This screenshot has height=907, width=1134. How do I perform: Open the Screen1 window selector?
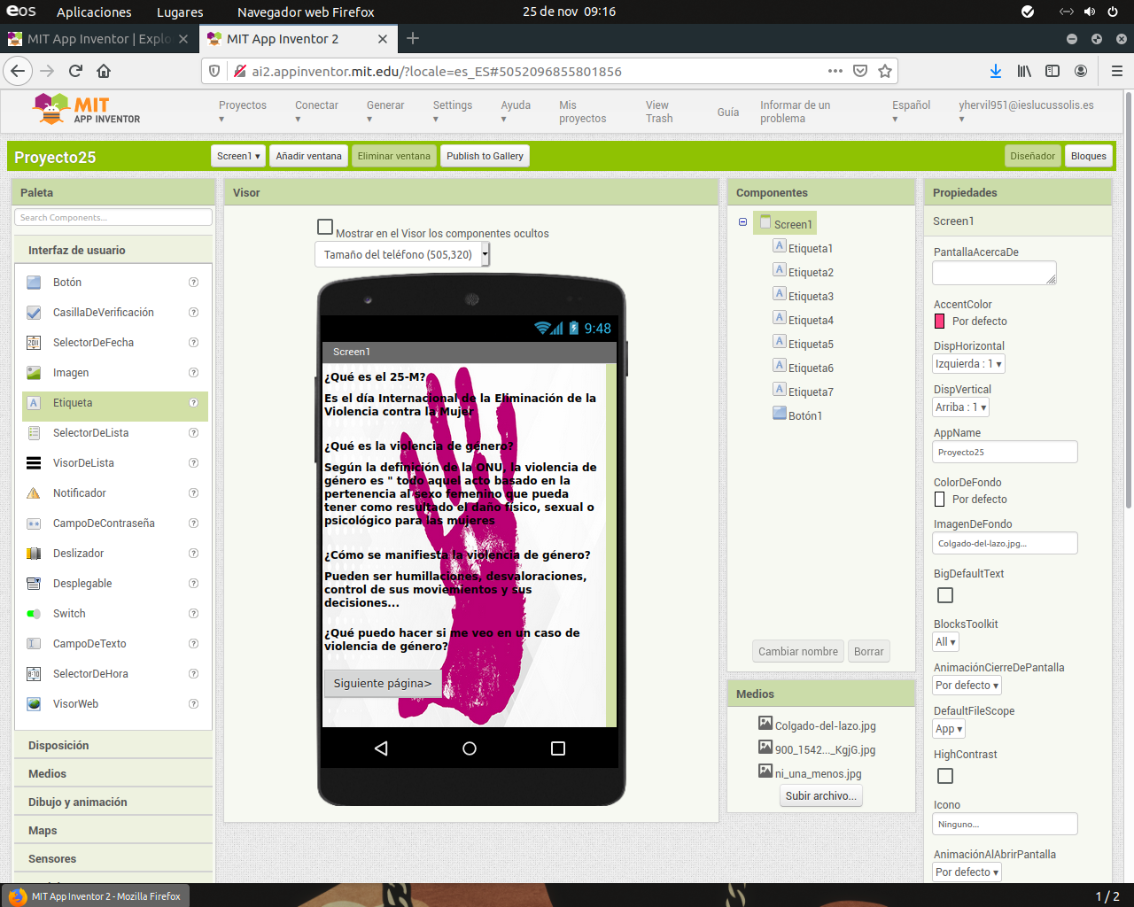(x=239, y=156)
